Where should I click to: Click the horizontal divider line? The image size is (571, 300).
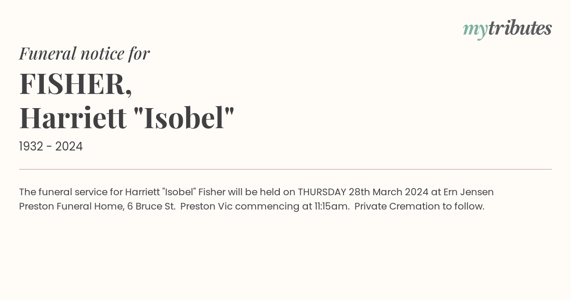285,169
